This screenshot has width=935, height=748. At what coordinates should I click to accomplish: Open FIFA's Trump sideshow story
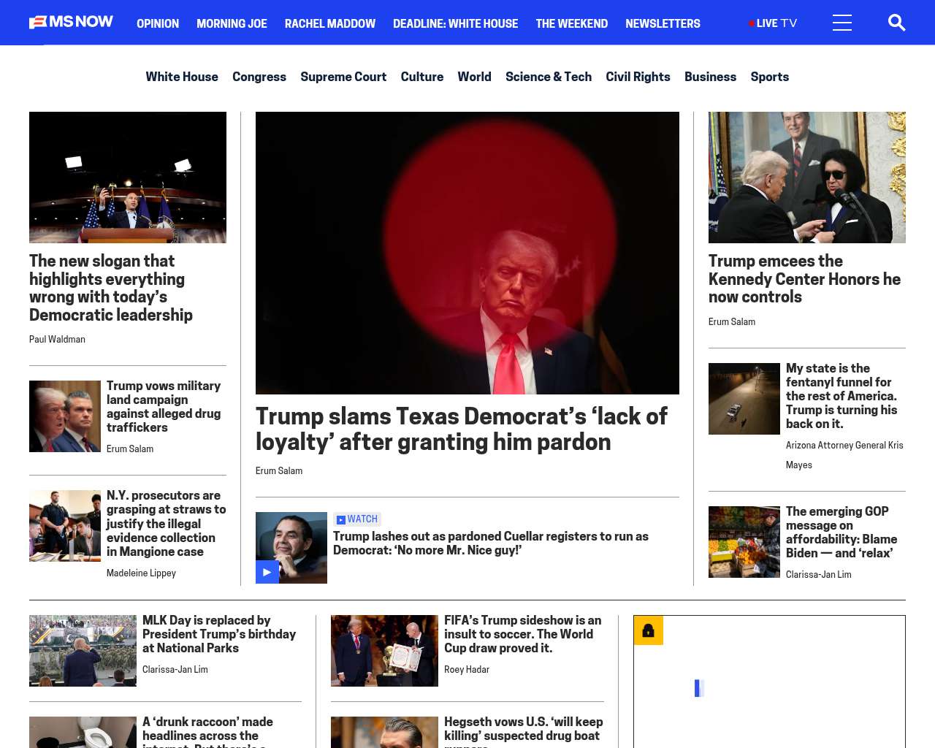(523, 634)
